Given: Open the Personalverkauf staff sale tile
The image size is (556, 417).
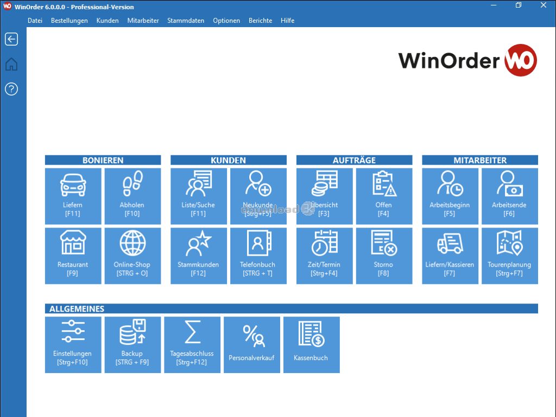Looking at the screenshot, I should [252, 345].
